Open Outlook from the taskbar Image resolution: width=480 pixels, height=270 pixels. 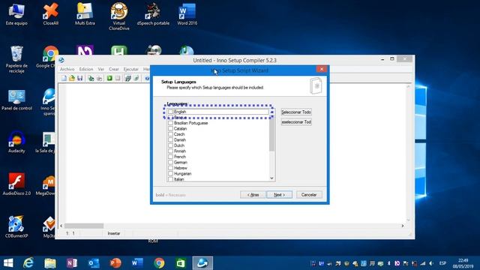point(94,263)
